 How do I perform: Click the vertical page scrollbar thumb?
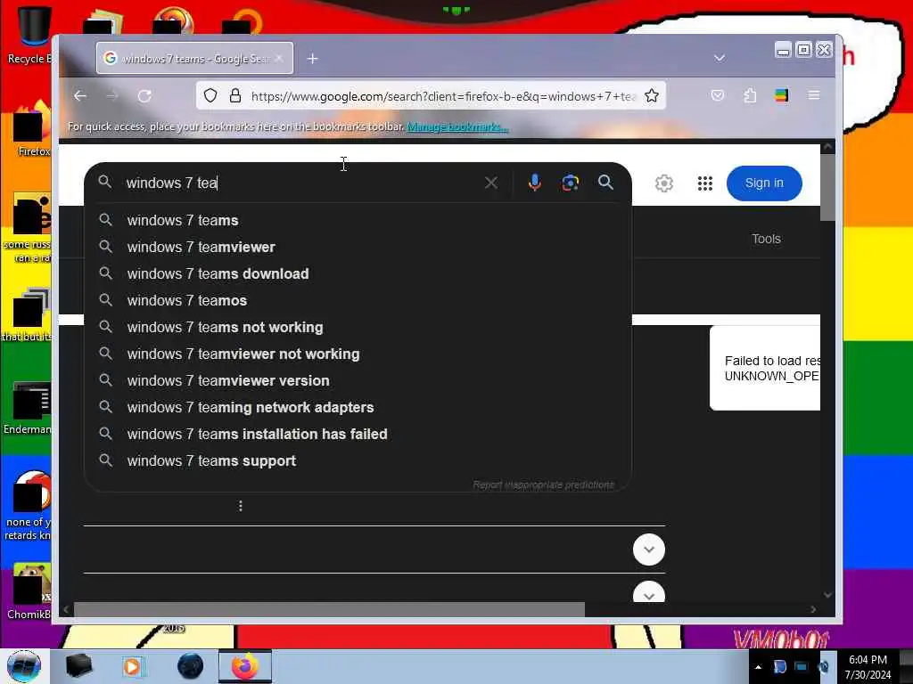[827, 188]
